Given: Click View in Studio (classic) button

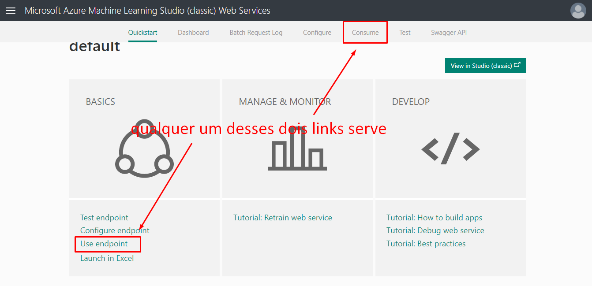Looking at the screenshot, I should pos(485,66).
